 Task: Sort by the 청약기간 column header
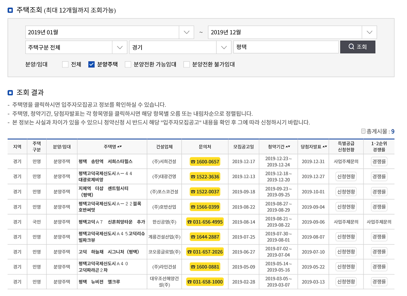click(x=279, y=147)
